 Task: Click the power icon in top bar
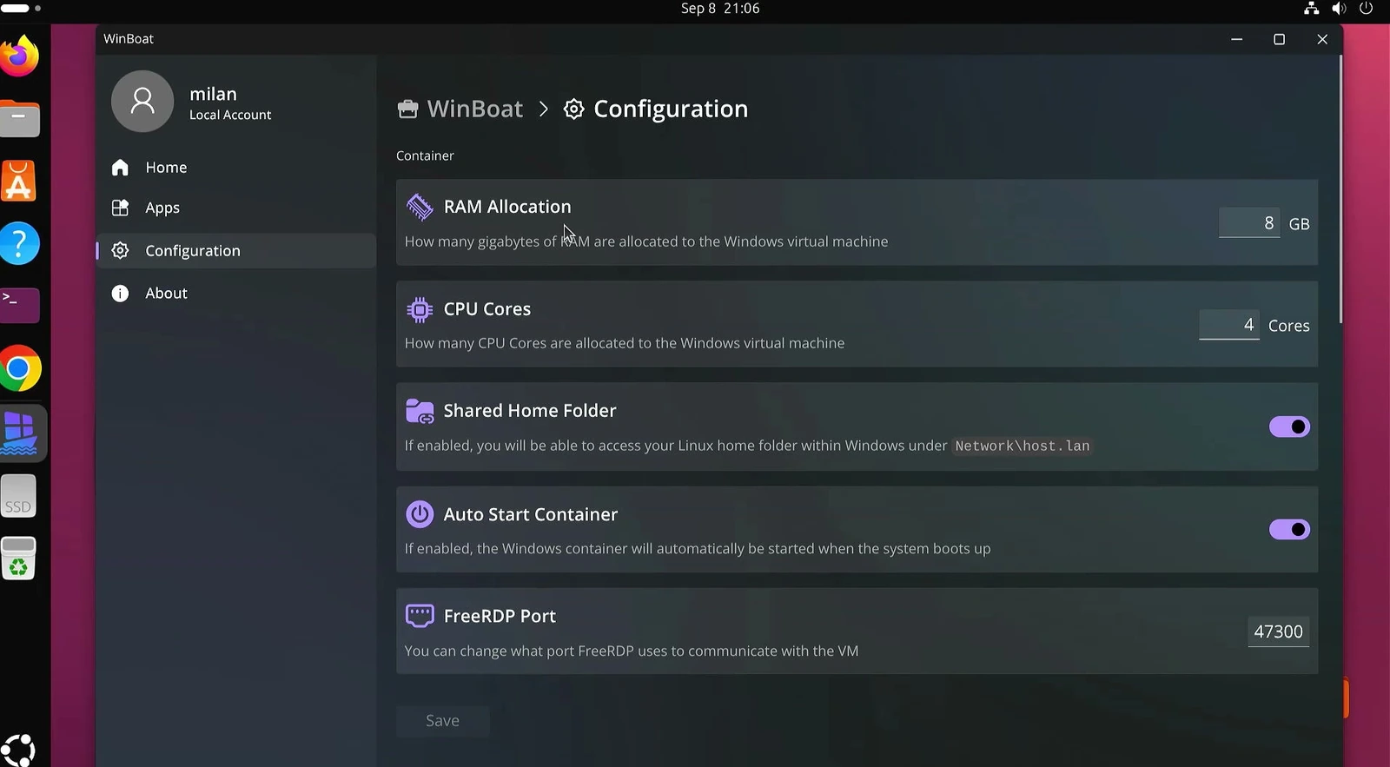click(1366, 9)
